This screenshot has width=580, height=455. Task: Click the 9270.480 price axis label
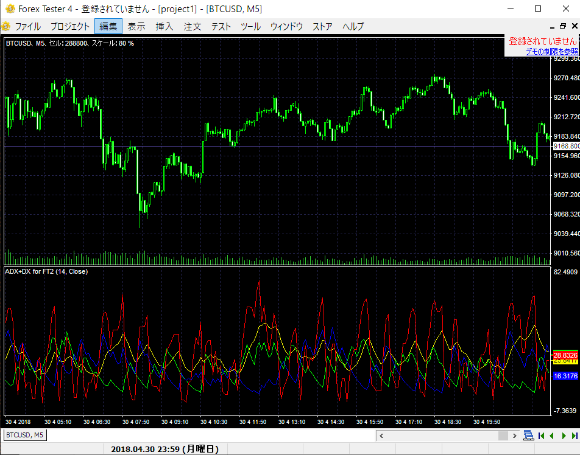point(567,78)
